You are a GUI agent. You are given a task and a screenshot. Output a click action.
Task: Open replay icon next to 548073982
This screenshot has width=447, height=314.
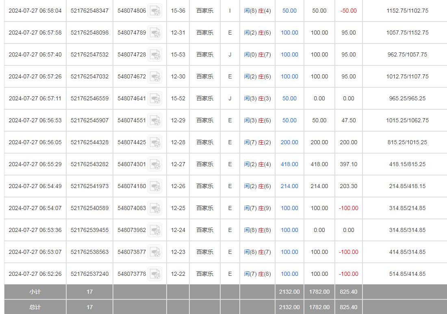click(154, 230)
